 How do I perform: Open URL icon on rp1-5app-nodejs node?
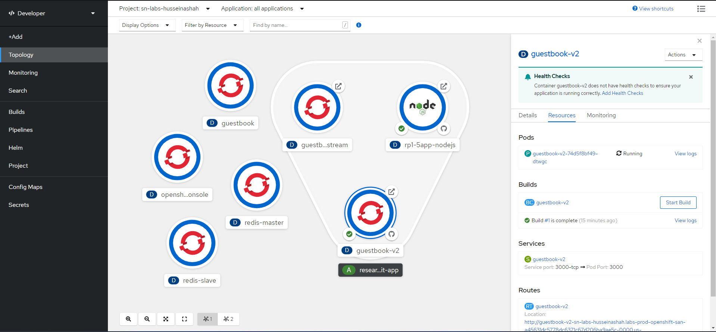coord(443,86)
